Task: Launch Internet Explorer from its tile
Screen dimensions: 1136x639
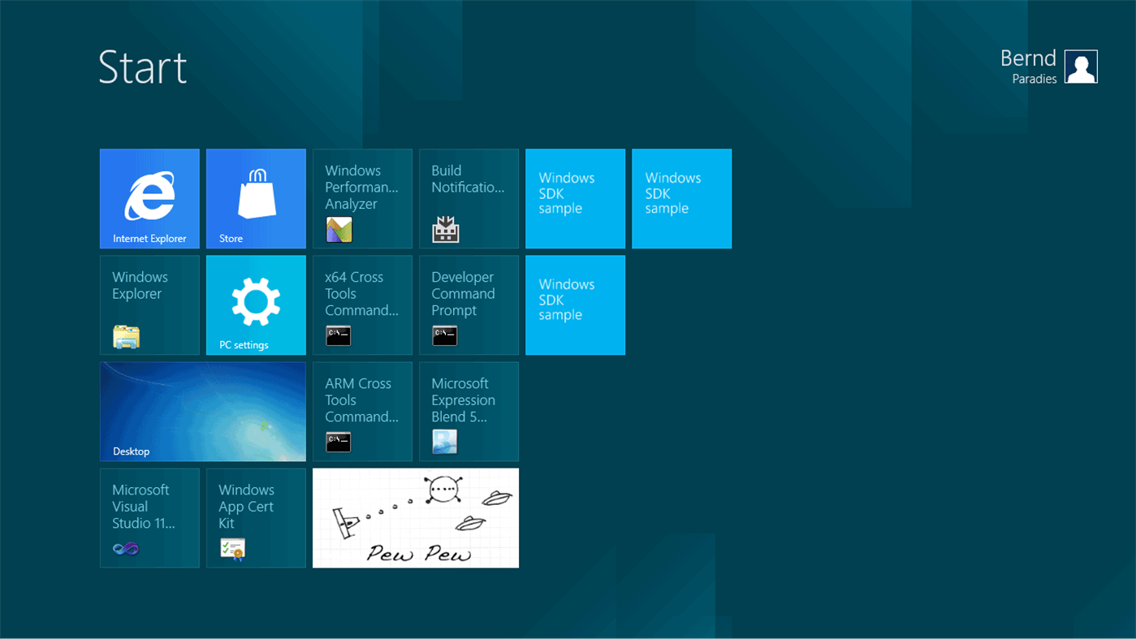Action: click(x=149, y=198)
